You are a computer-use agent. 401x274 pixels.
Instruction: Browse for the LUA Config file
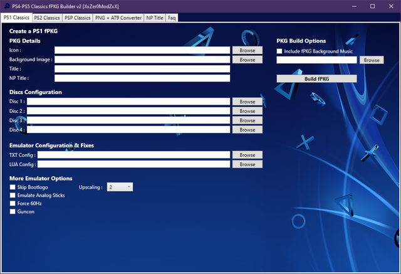tap(247, 164)
